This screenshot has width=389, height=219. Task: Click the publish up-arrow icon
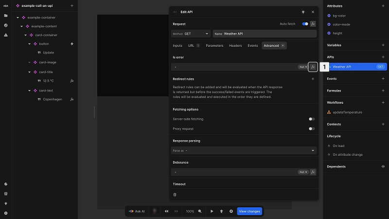[x=221, y=211]
